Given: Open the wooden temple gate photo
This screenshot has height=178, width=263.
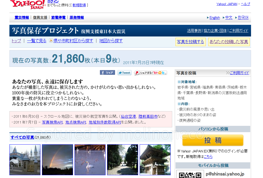Looking at the screenshot, I should pyautogui.click(x=155, y=160).
